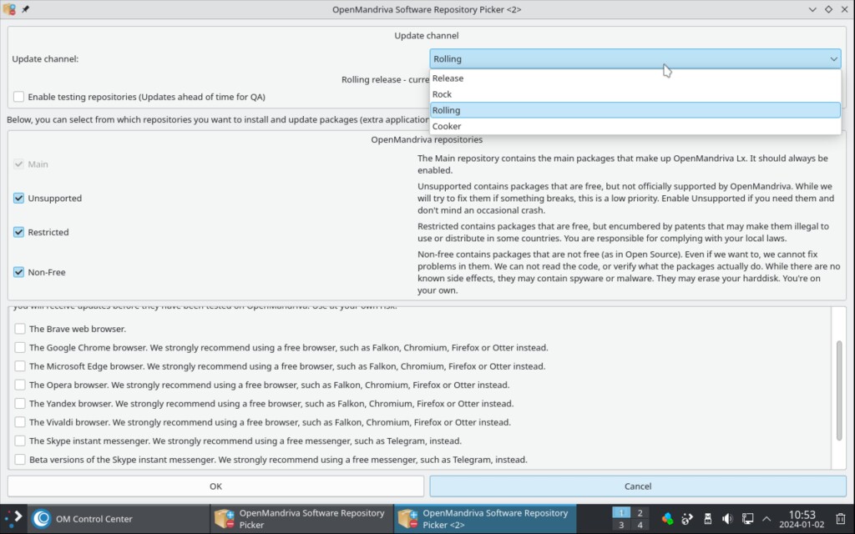Open removable devices USB tray icon
This screenshot has width=855, height=534.
pyautogui.click(x=707, y=519)
